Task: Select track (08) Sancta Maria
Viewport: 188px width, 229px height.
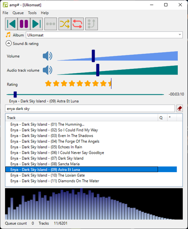Action: 91,164
